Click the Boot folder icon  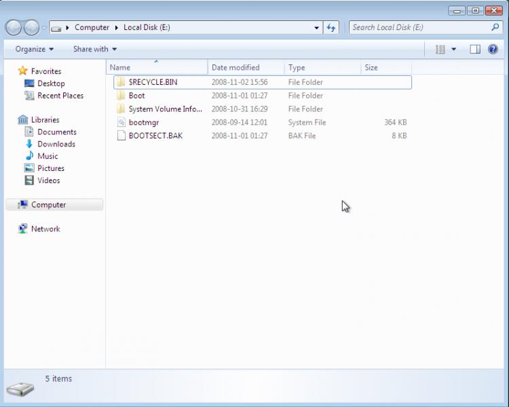tap(121, 96)
